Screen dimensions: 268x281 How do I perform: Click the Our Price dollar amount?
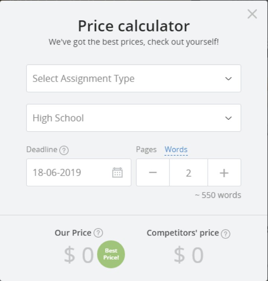click(x=79, y=255)
